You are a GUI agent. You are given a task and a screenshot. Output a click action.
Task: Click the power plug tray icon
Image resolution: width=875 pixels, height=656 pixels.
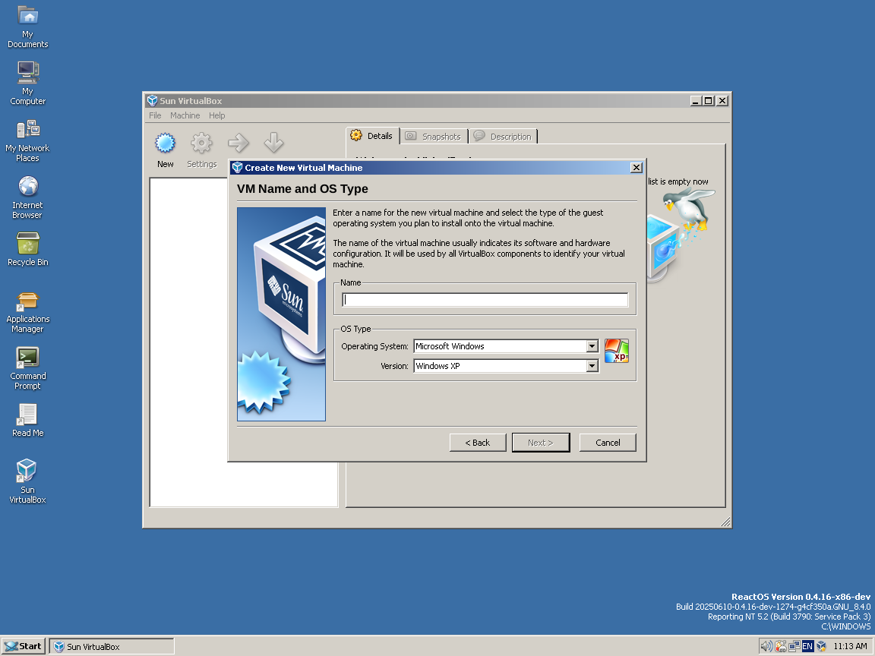point(780,647)
